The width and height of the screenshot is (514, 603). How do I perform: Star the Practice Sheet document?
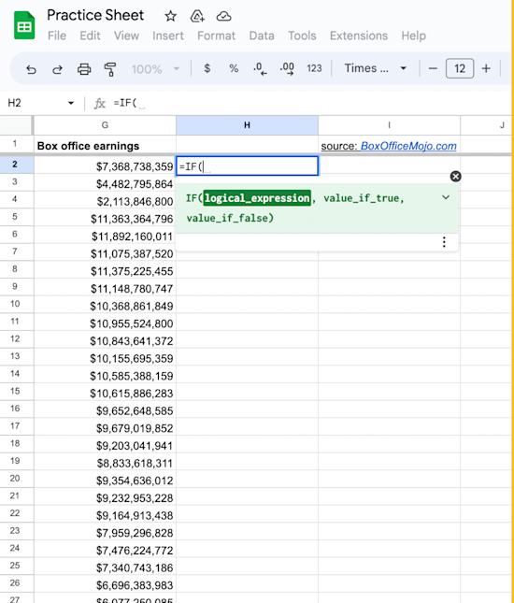pos(170,16)
